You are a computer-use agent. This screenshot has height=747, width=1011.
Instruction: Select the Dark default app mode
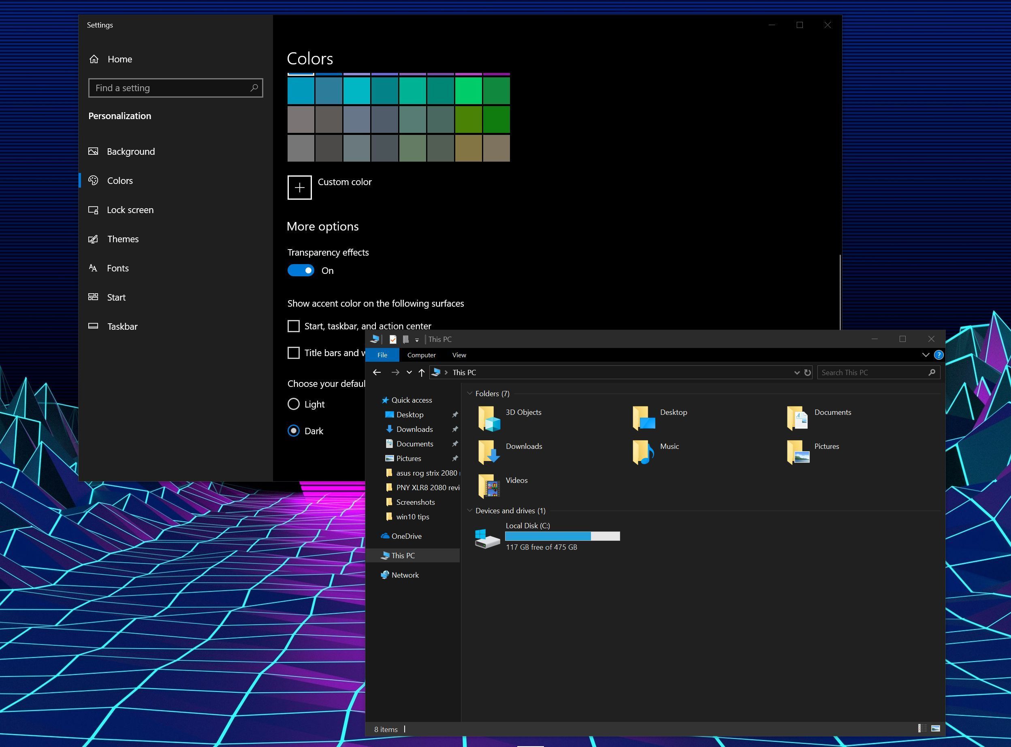(294, 431)
